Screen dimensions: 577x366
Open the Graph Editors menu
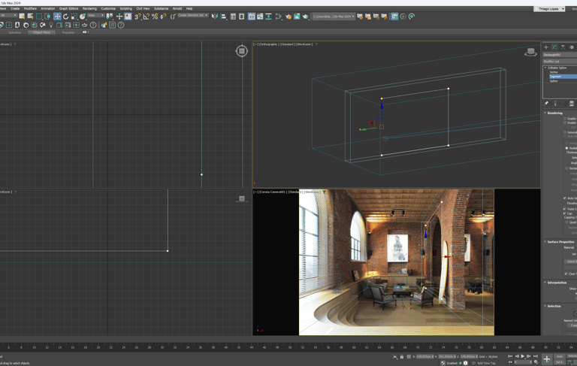click(x=68, y=9)
